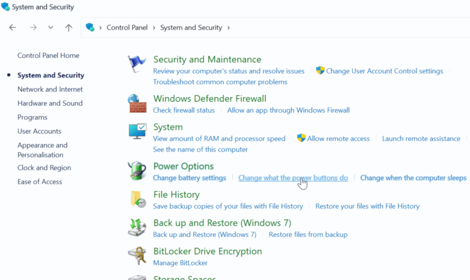
Task: Click the File History folder icon
Action: pyautogui.click(x=137, y=200)
